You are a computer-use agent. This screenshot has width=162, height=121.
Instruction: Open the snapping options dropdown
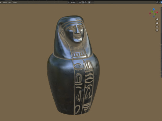tap(86, 2)
